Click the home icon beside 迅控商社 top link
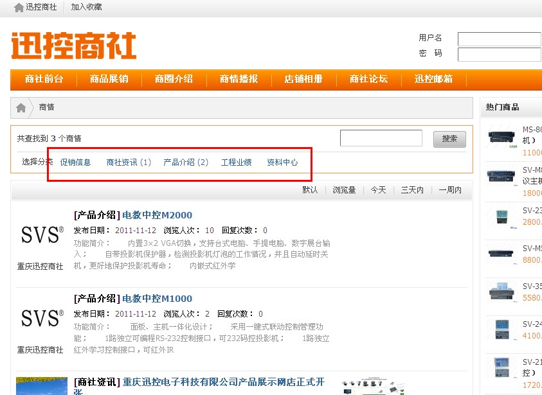Image resolution: width=542 pixels, height=395 pixels. click(x=19, y=7)
